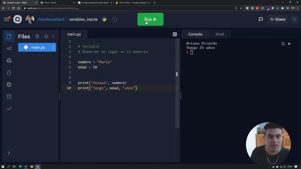
Task: Select main.py in the file tree
Action: pos(37,47)
